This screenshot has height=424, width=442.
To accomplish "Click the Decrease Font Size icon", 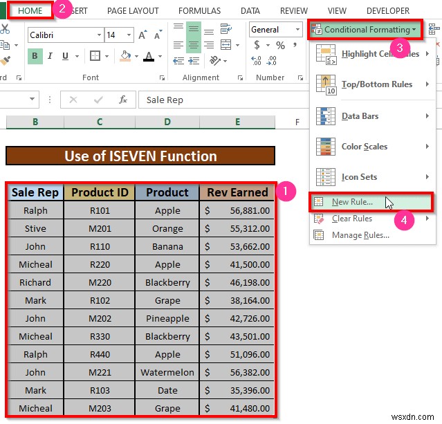I will (x=158, y=35).
